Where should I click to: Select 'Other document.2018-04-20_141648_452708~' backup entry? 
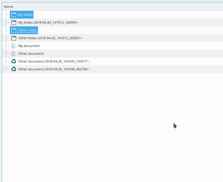point(54,69)
